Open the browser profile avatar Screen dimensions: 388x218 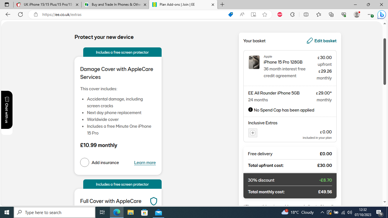[357, 14]
